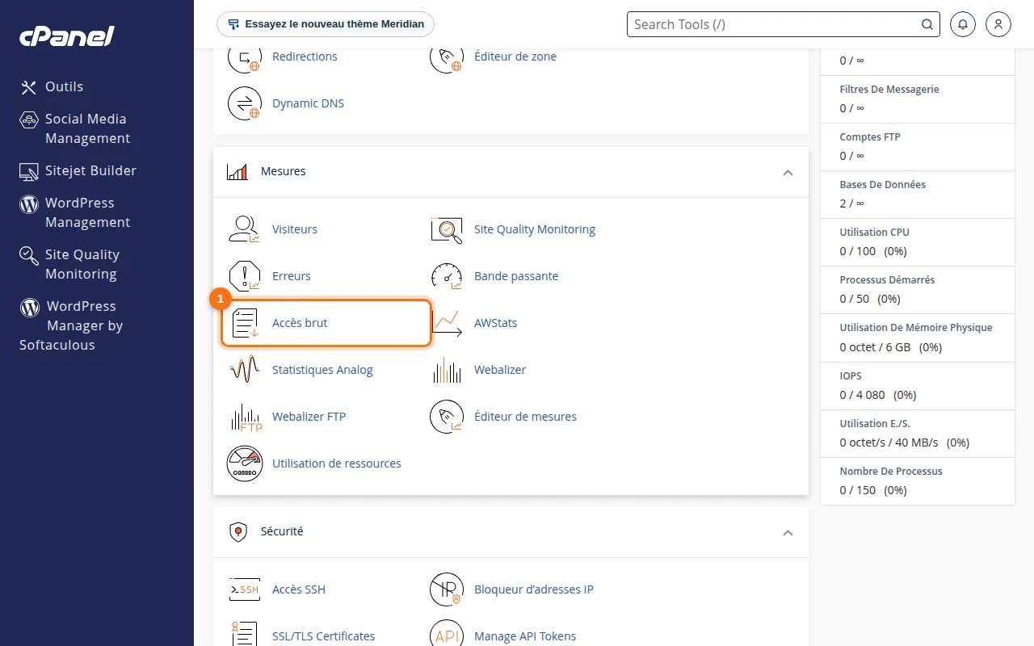Click the Mesures section header title

(x=284, y=172)
